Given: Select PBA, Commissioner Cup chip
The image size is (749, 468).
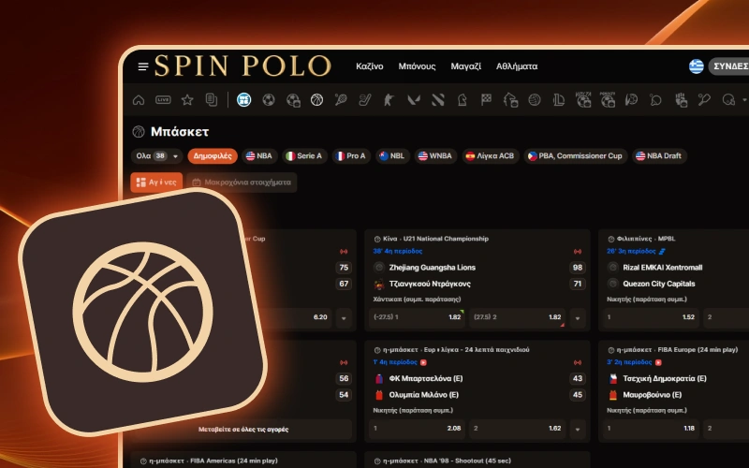Looking at the screenshot, I should click(575, 155).
